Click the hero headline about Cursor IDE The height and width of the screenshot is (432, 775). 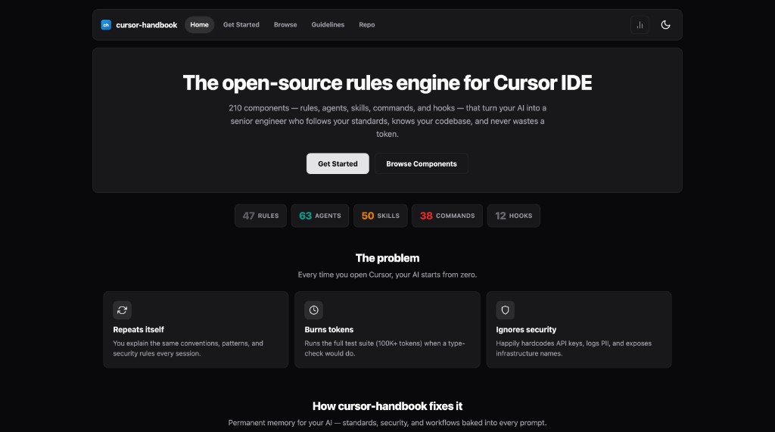pos(387,82)
